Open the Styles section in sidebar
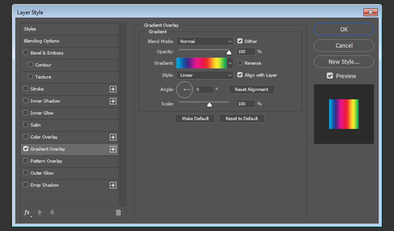 pyautogui.click(x=30, y=29)
